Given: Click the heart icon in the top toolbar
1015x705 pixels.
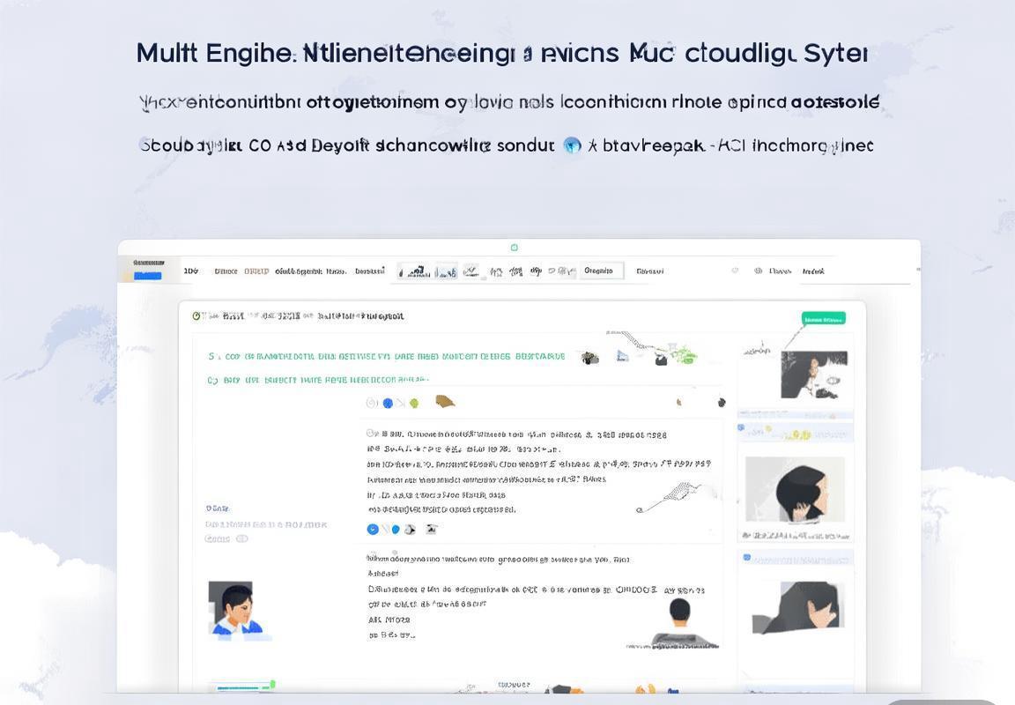Looking at the screenshot, I should 735,271.
